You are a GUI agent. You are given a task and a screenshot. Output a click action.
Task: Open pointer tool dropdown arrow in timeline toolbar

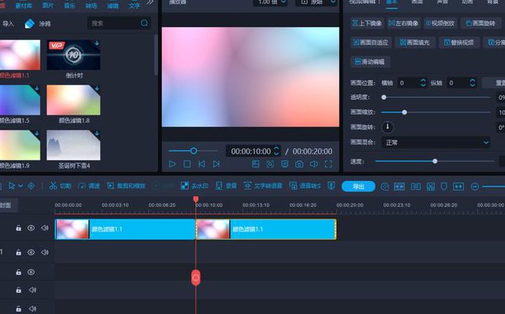point(21,186)
